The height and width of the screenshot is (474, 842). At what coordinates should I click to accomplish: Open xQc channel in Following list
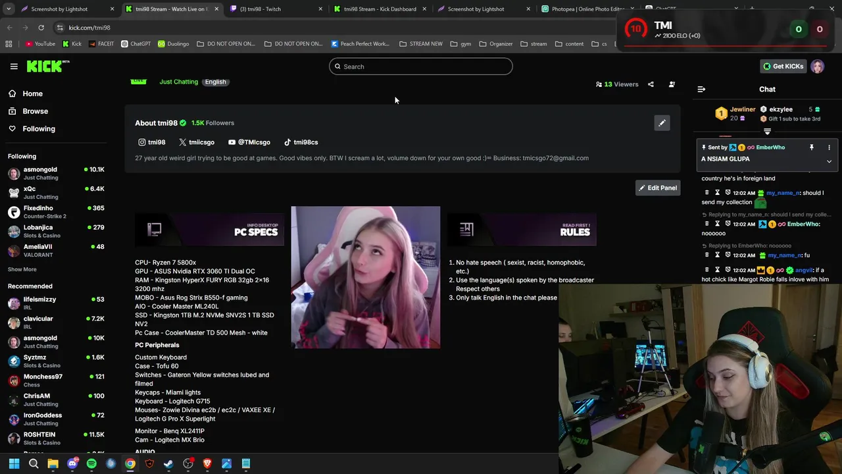56,192
